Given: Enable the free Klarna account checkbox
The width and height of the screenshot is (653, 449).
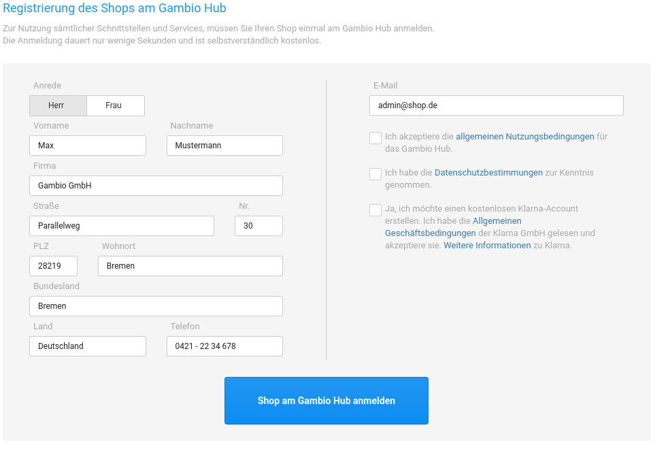Looking at the screenshot, I should point(375,210).
